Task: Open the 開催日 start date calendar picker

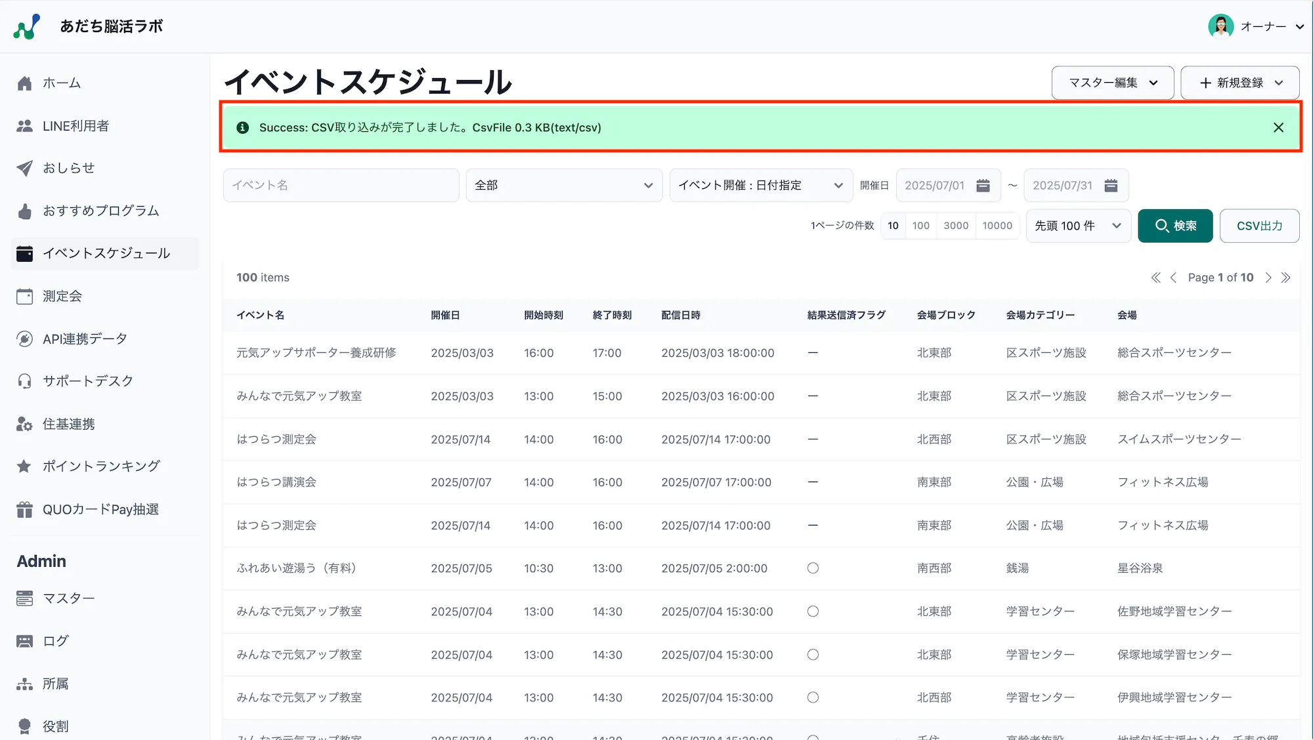Action: tap(982, 185)
